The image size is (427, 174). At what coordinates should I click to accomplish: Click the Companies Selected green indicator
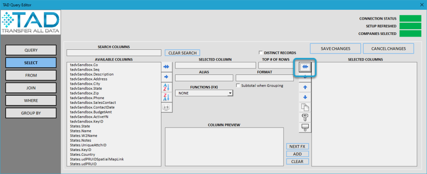point(410,34)
